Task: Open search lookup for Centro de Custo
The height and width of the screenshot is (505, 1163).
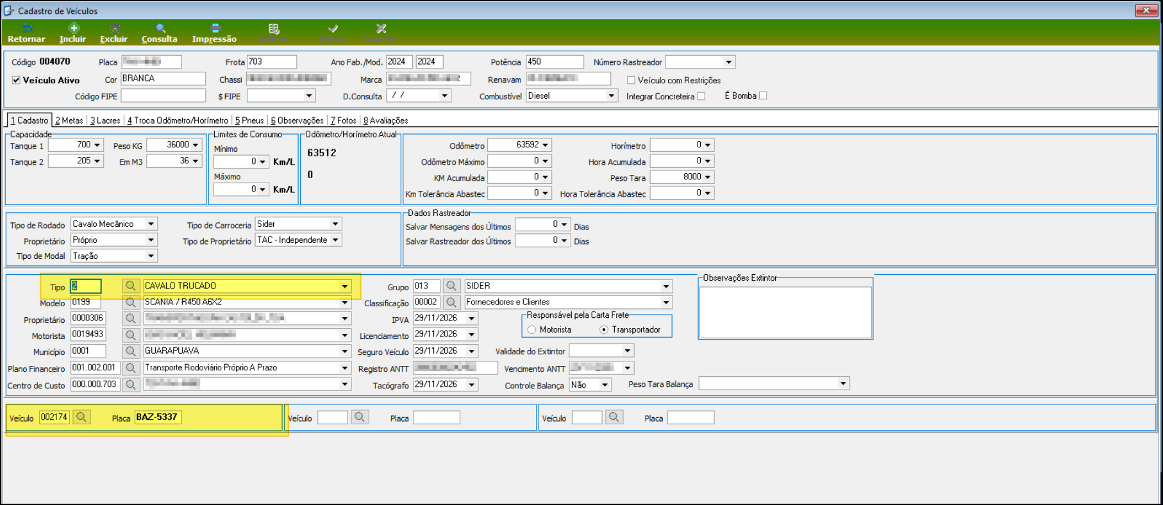Action: point(131,385)
